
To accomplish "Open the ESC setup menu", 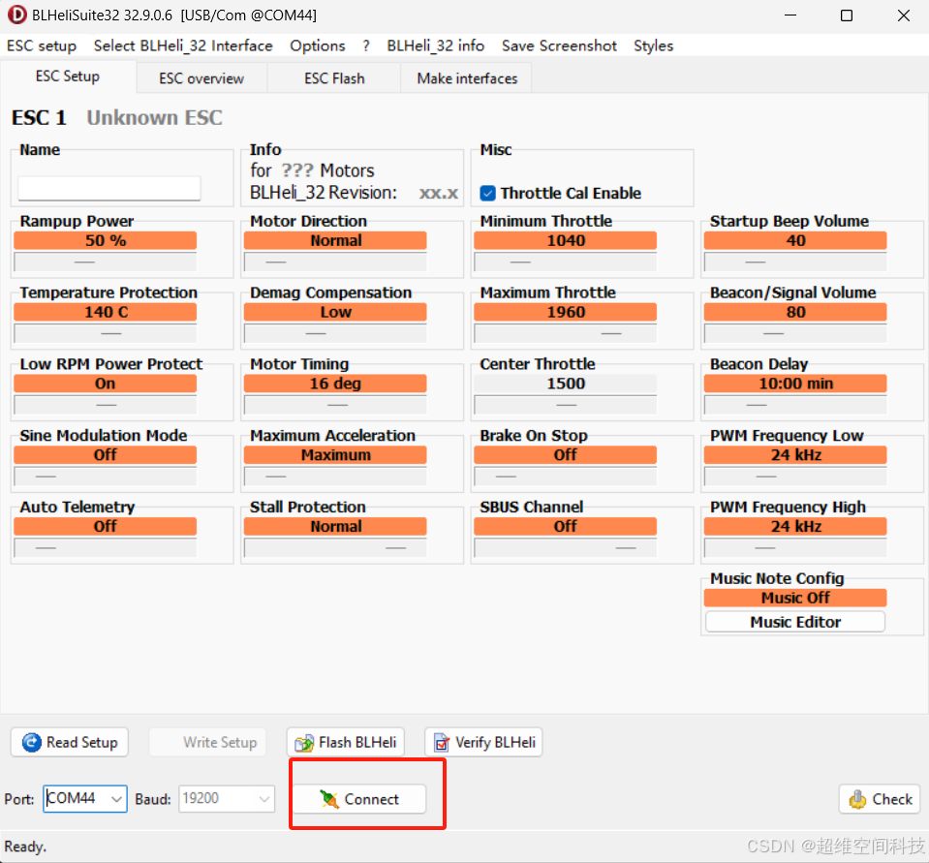I will (42, 46).
